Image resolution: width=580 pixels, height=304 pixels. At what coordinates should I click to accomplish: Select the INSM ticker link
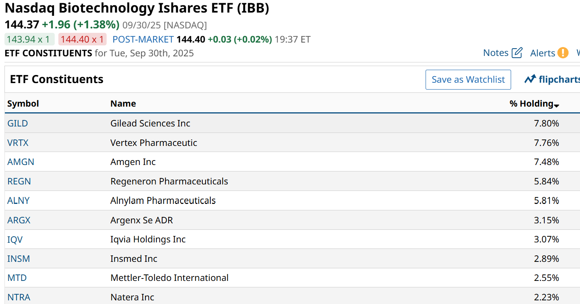(19, 259)
